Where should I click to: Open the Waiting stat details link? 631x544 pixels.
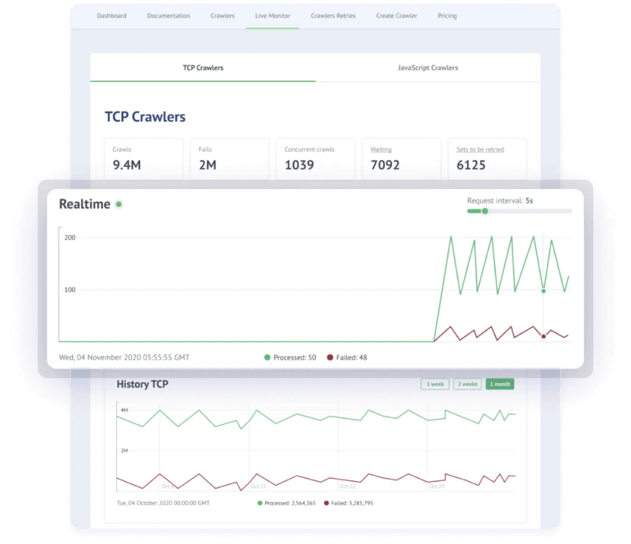[381, 149]
